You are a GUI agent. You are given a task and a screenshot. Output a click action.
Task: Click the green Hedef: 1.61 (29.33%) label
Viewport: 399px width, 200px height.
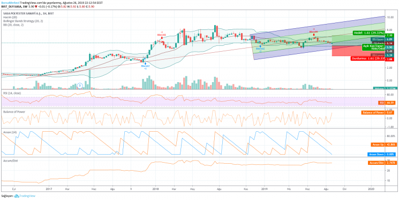click(x=369, y=33)
